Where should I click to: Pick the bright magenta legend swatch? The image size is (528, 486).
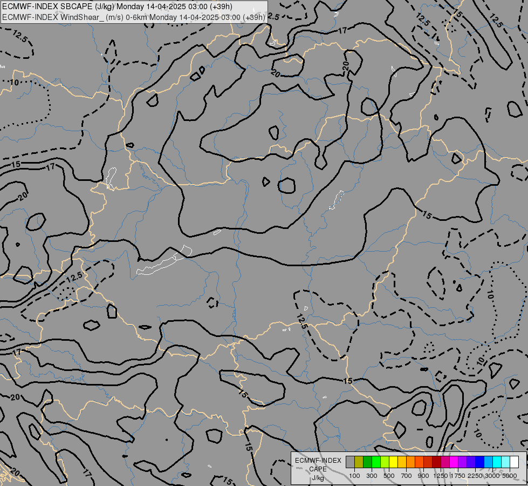[454, 462]
